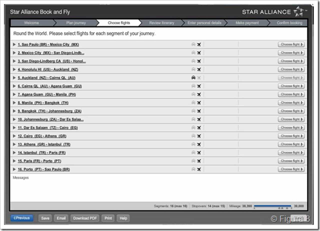Screen dimensions: 320x231
Task: Open link 8. Manila (PH) - Bangkok (TH)
Action: click(x=43, y=103)
